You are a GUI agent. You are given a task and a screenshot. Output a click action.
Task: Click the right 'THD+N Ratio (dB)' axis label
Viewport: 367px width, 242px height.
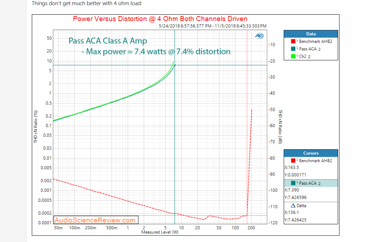[x=280, y=127]
